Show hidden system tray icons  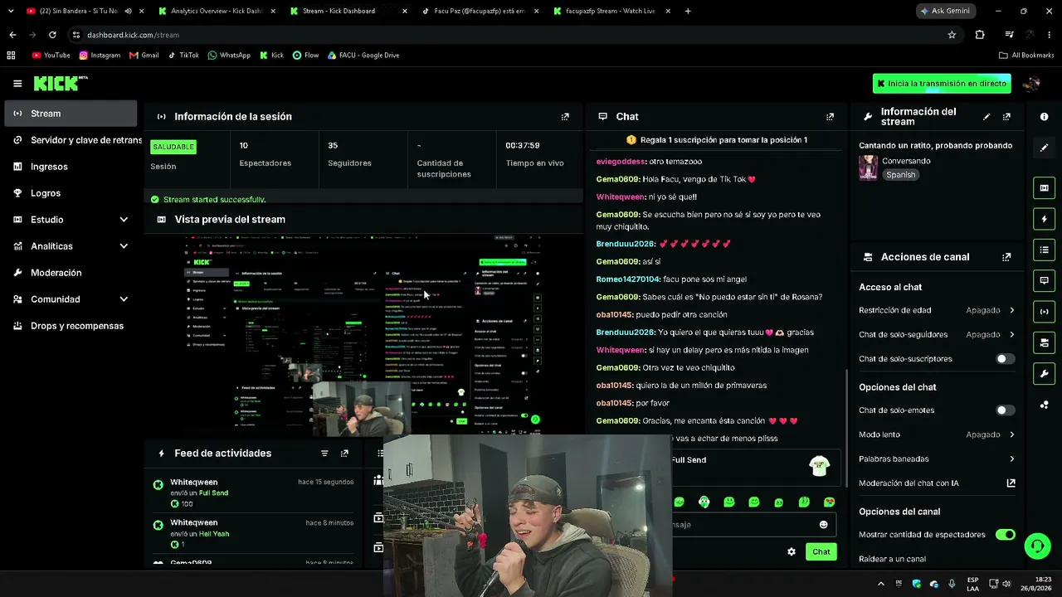pyautogui.click(x=881, y=584)
